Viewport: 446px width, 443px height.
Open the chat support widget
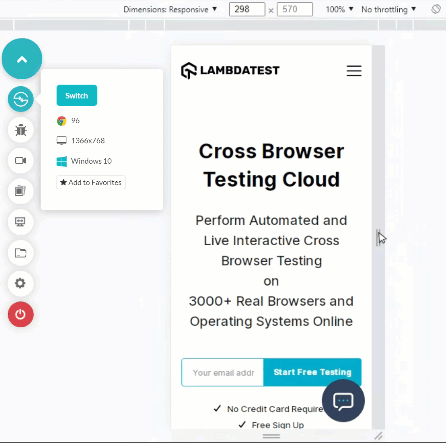coord(343,401)
